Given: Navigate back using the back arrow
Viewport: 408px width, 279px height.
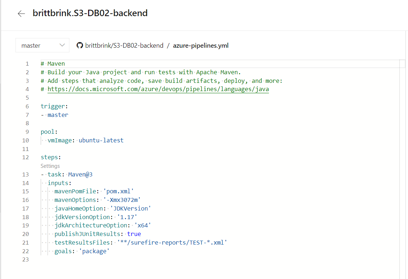Looking at the screenshot, I should [x=21, y=13].
